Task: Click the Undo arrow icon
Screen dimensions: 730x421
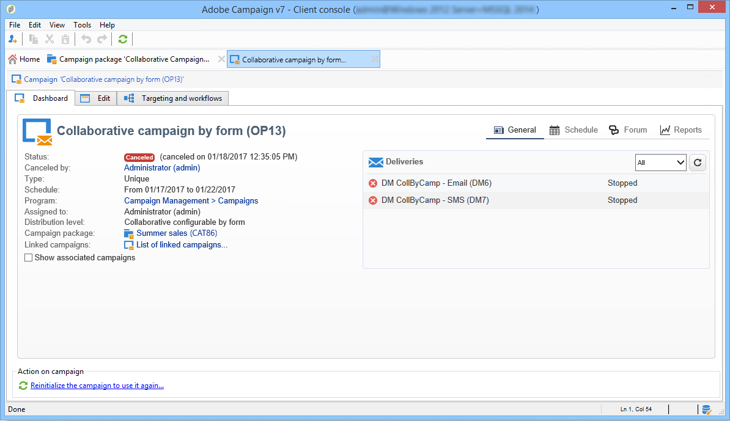Action: [86, 40]
